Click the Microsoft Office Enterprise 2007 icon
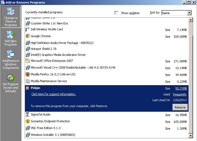This screenshot has height=141, width=197. [27, 61]
